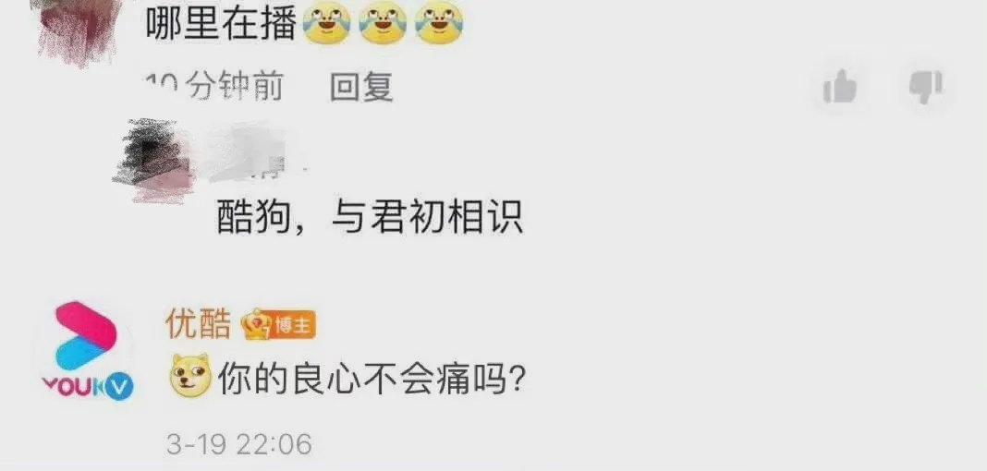987x471 pixels.
Task: Click the third crying-laughing emoji
Action: (439, 23)
